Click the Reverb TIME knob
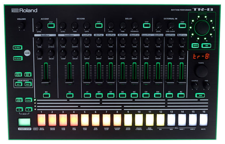This screenshot has width=225, height=144. coord(75,26)
